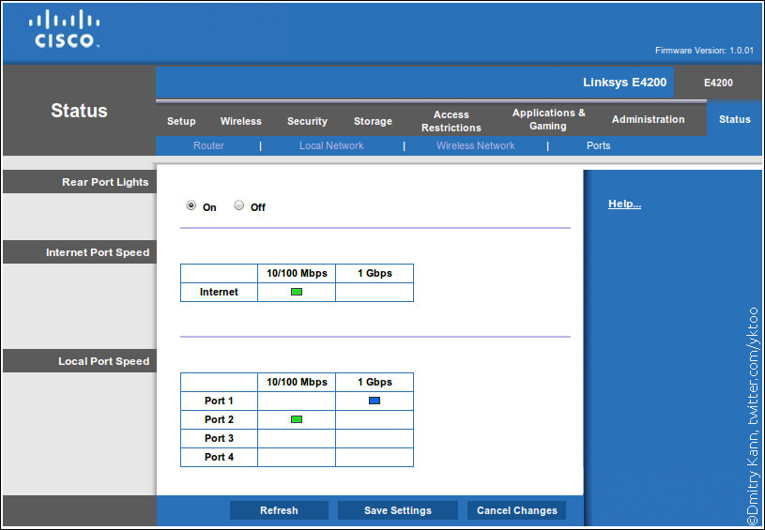Click the Port 4 row label
765x530 pixels.
point(219,457)
